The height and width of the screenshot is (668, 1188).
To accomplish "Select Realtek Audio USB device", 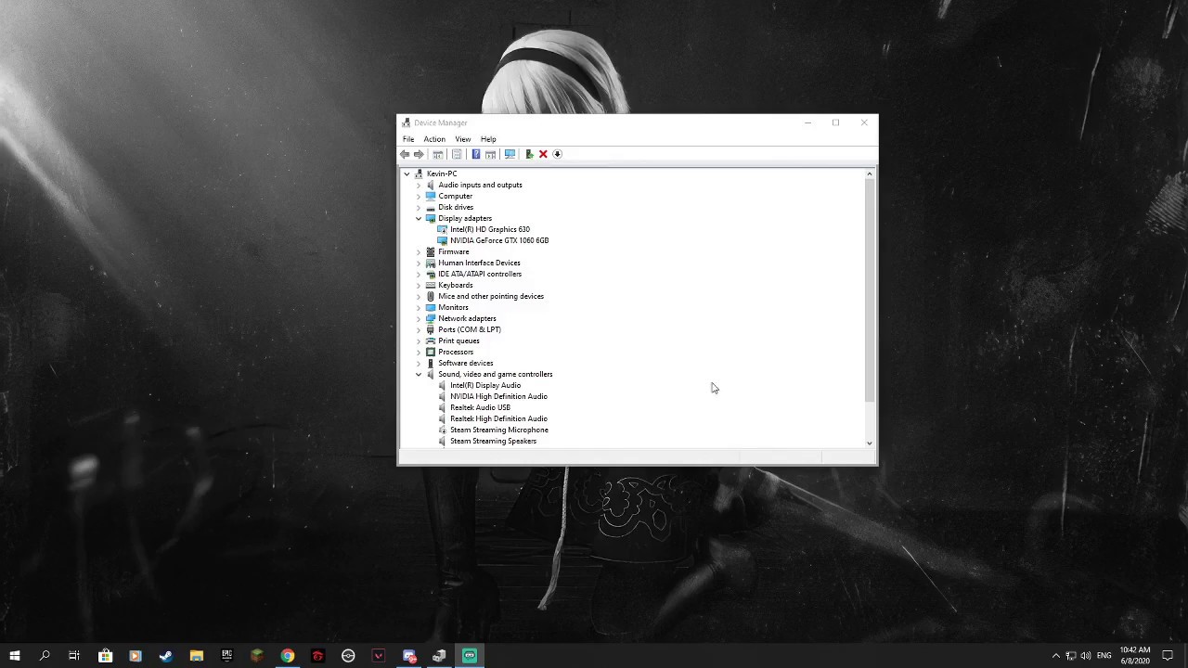I will click(480, 407).
